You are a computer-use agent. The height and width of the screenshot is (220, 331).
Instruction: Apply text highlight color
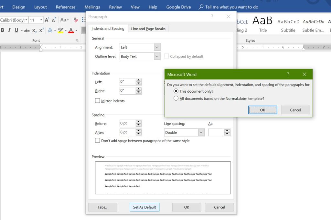pyautogui.click(x=61, y=30)
